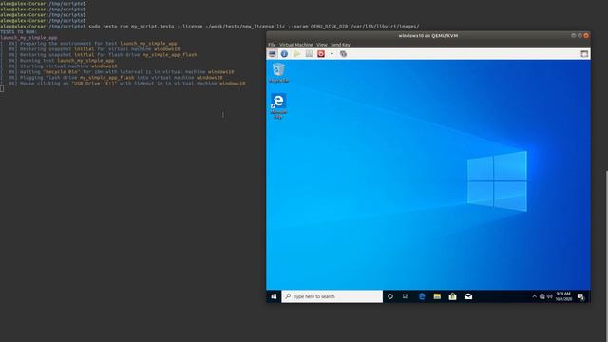Click the windows10 on QEMU/KVM title bar
Screen dimensions: 608x342
(x=428, y=36)
